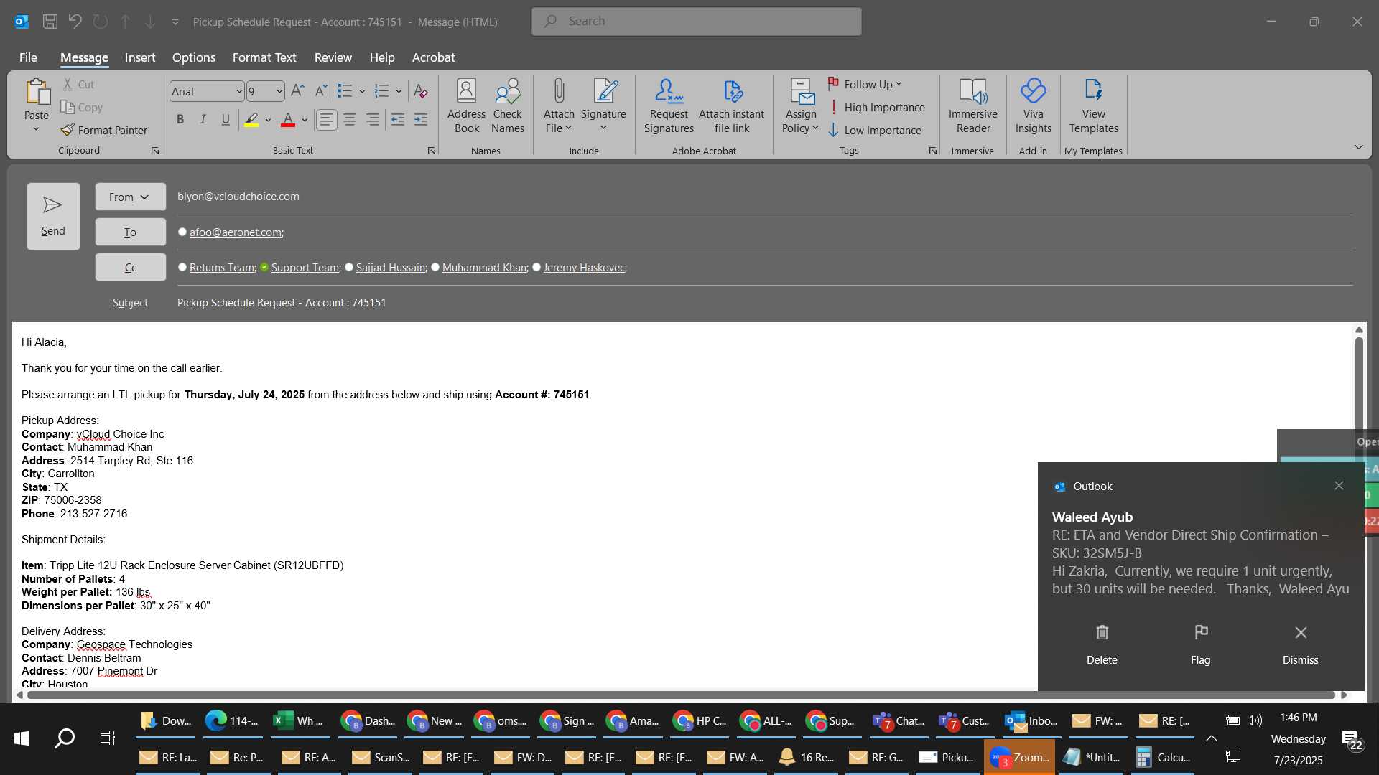Open text highlight color picker arrow
This screenshot has width=1379, height=775.
tap(268, 120)
